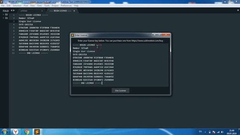This screenshot has width=240, height=135.
Task: Open the Preferences menu
Action: 66,6
